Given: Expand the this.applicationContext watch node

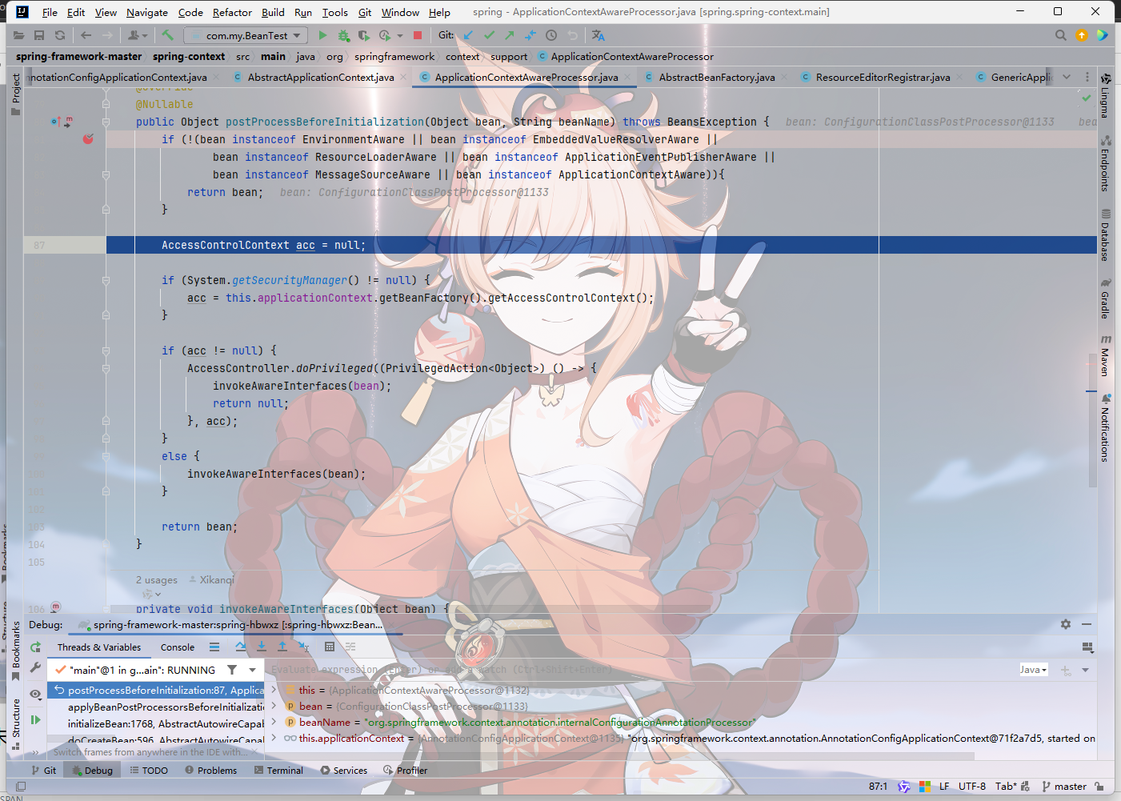Looking at the screenshot, I should click(x=274, y=738).
